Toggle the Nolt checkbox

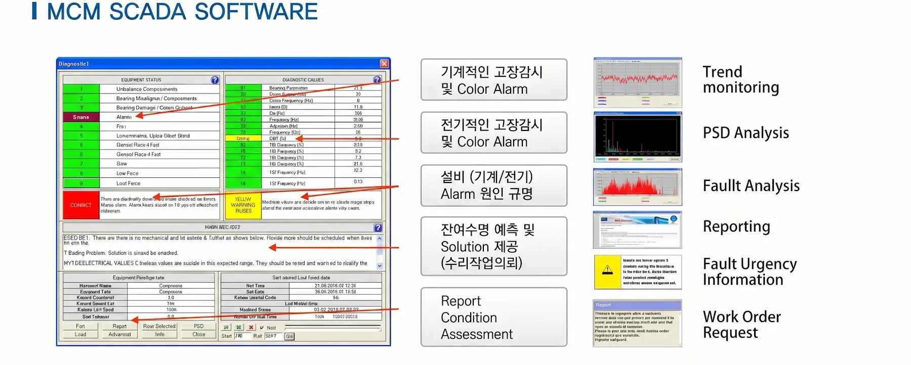pyautogui.click(x=262, y=328)
